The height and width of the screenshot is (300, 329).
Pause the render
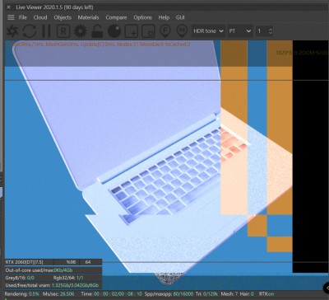click(46, 31)
